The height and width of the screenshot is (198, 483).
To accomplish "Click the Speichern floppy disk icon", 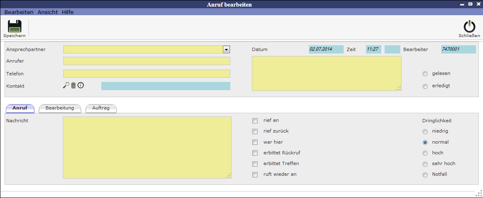I will [14, 26].
